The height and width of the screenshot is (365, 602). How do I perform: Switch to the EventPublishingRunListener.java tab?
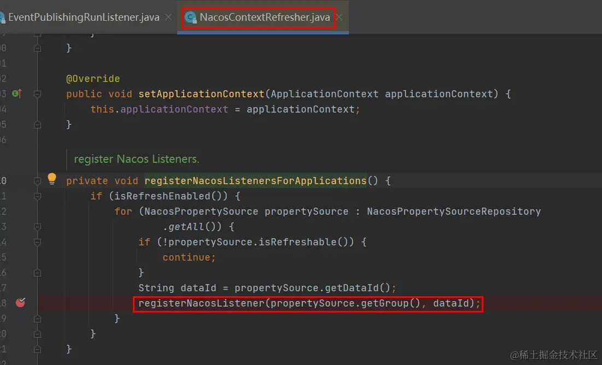coord(83,17)
